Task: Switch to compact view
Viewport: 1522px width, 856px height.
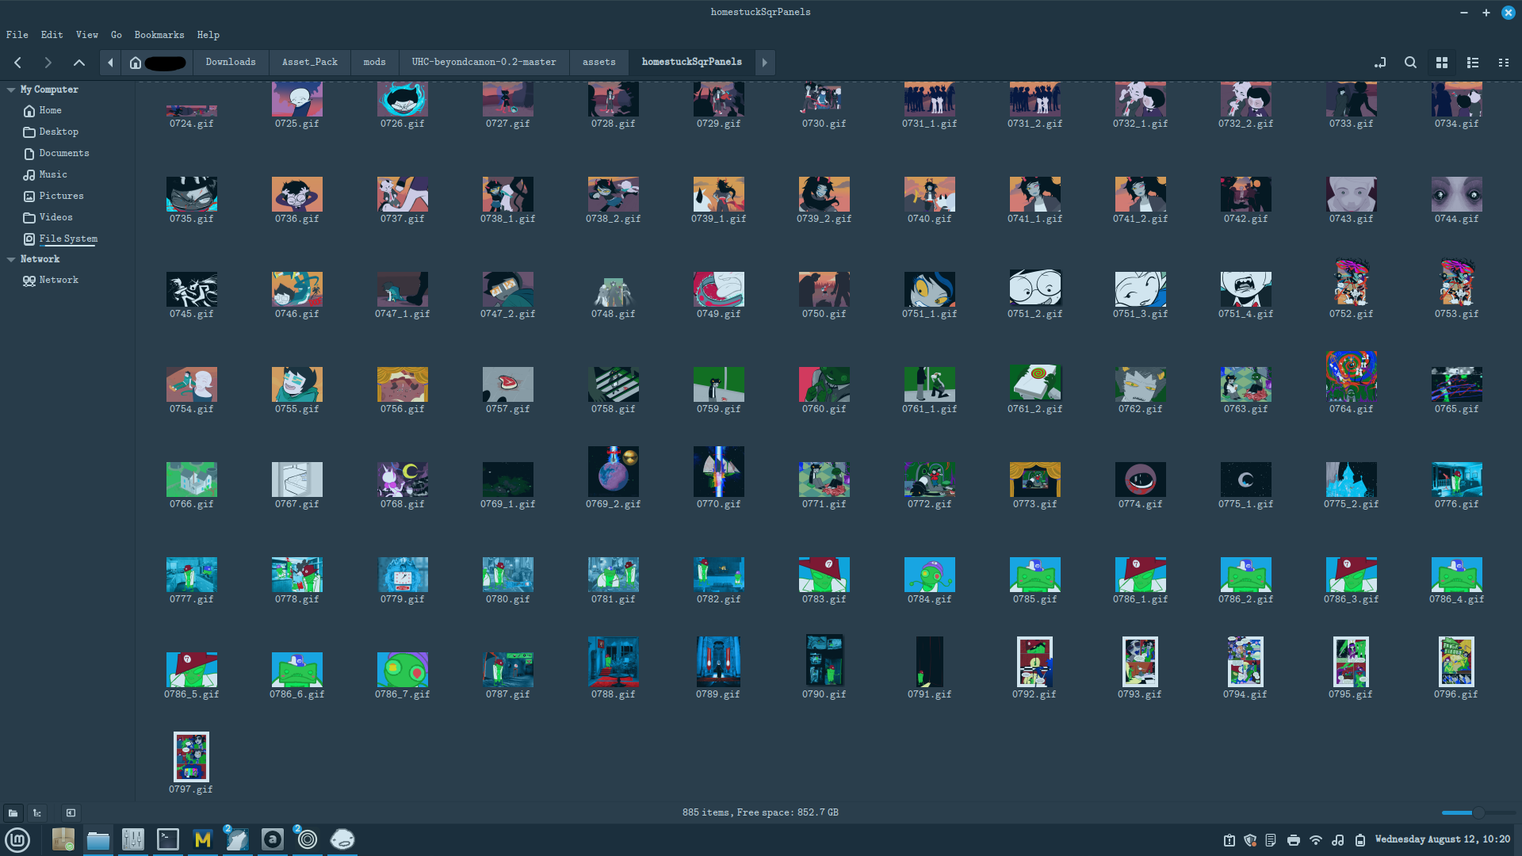Action: [1503, 63]
